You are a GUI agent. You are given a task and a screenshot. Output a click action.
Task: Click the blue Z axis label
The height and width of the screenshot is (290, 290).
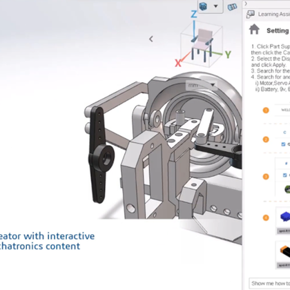(194, 14)
